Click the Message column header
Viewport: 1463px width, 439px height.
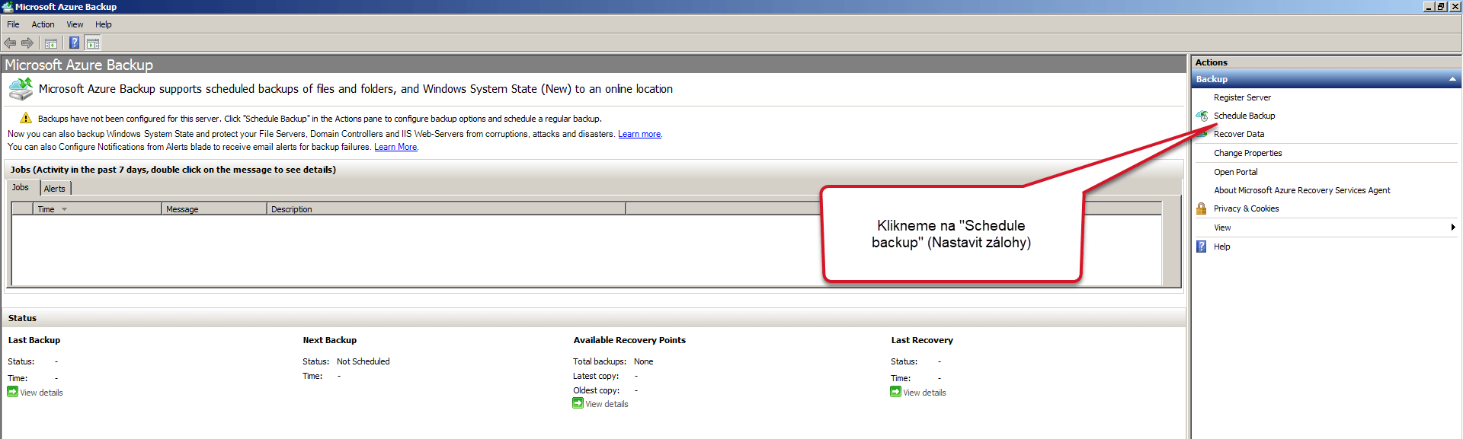coord(214,209)
